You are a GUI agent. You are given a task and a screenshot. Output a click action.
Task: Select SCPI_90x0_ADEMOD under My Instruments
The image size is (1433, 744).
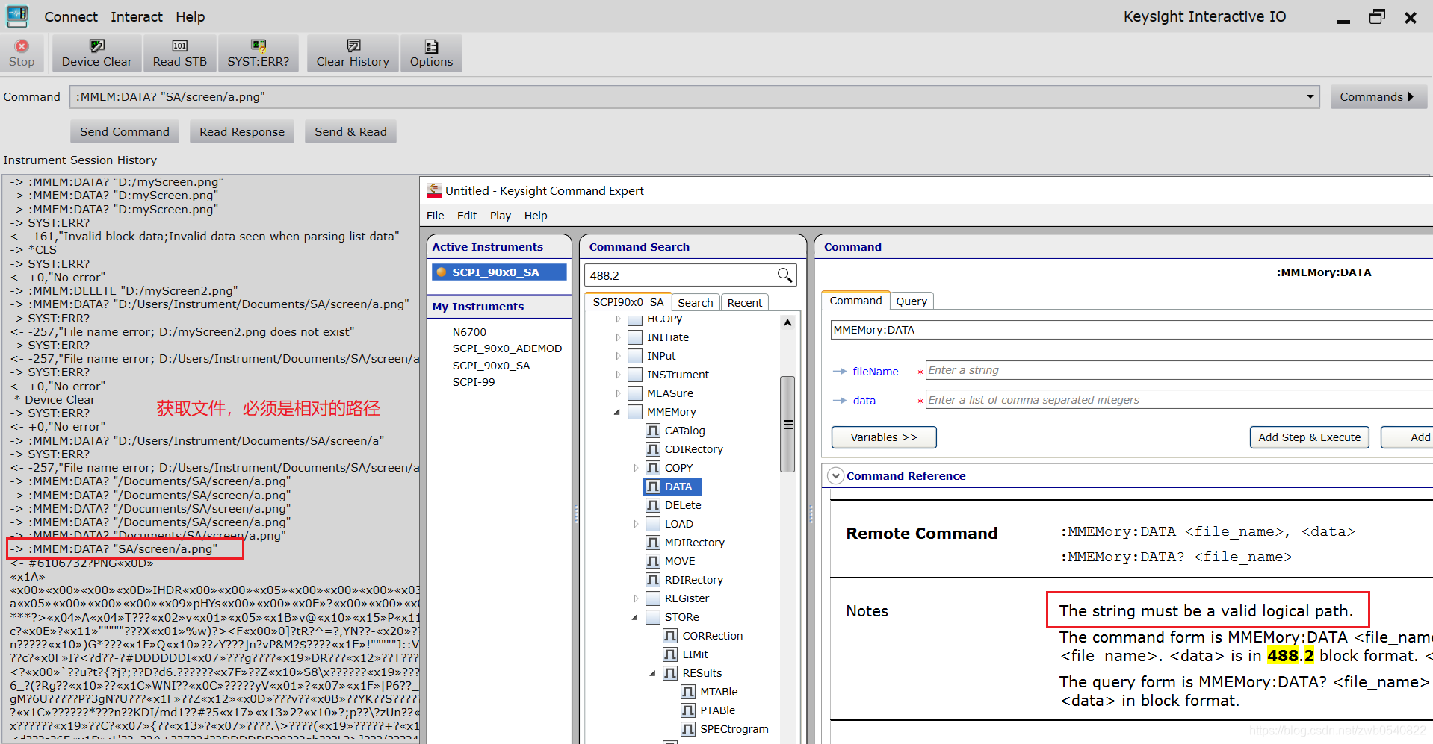(x=507, y=348)
